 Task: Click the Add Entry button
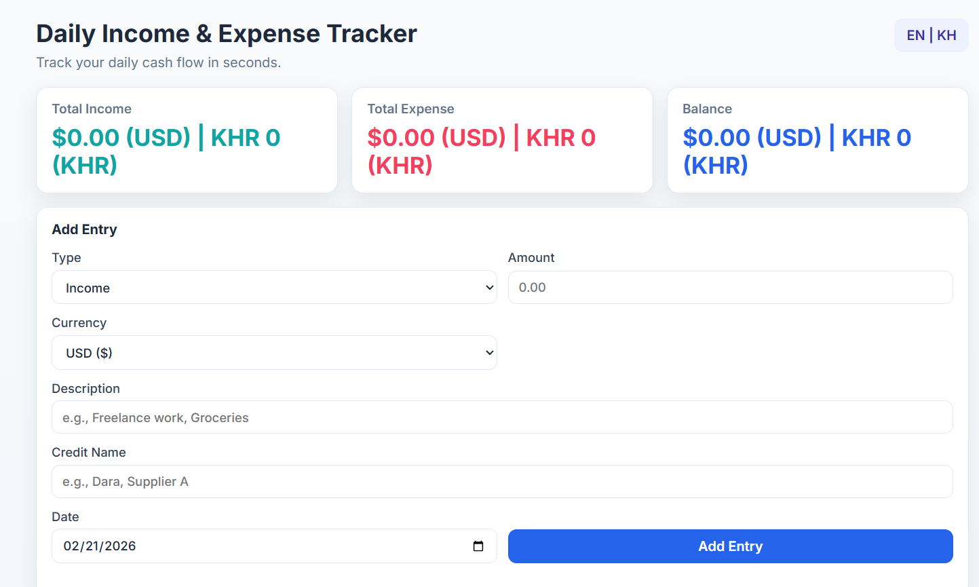730,546
